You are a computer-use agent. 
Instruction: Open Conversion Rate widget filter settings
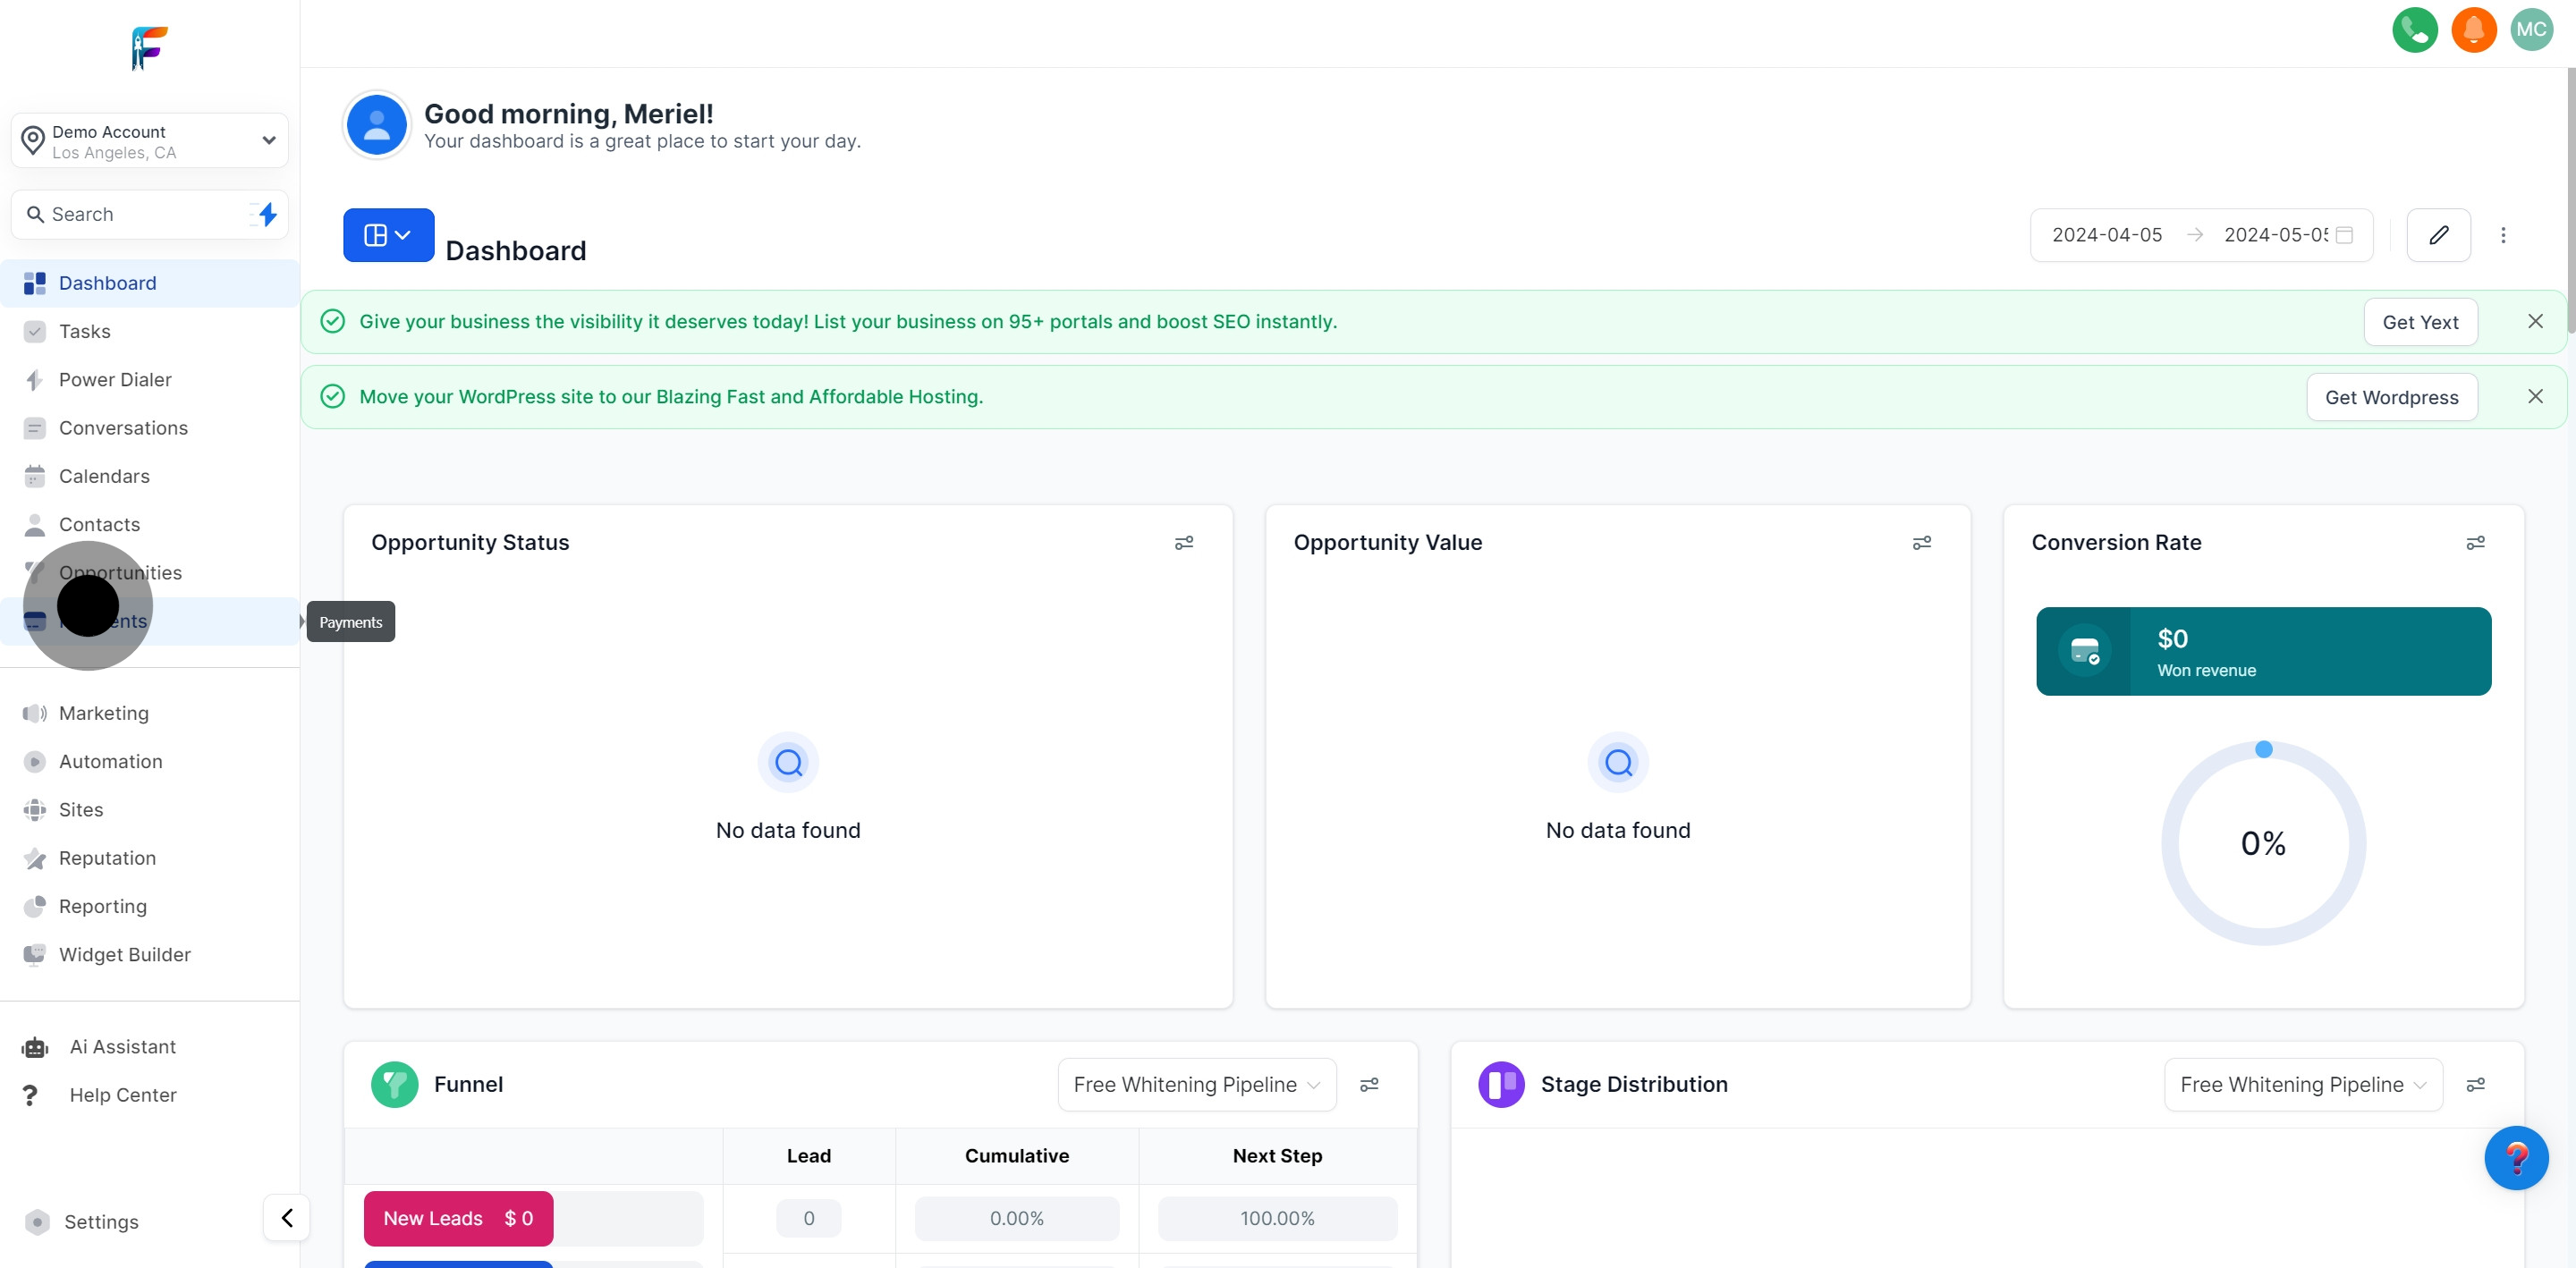pos(2475,543)
